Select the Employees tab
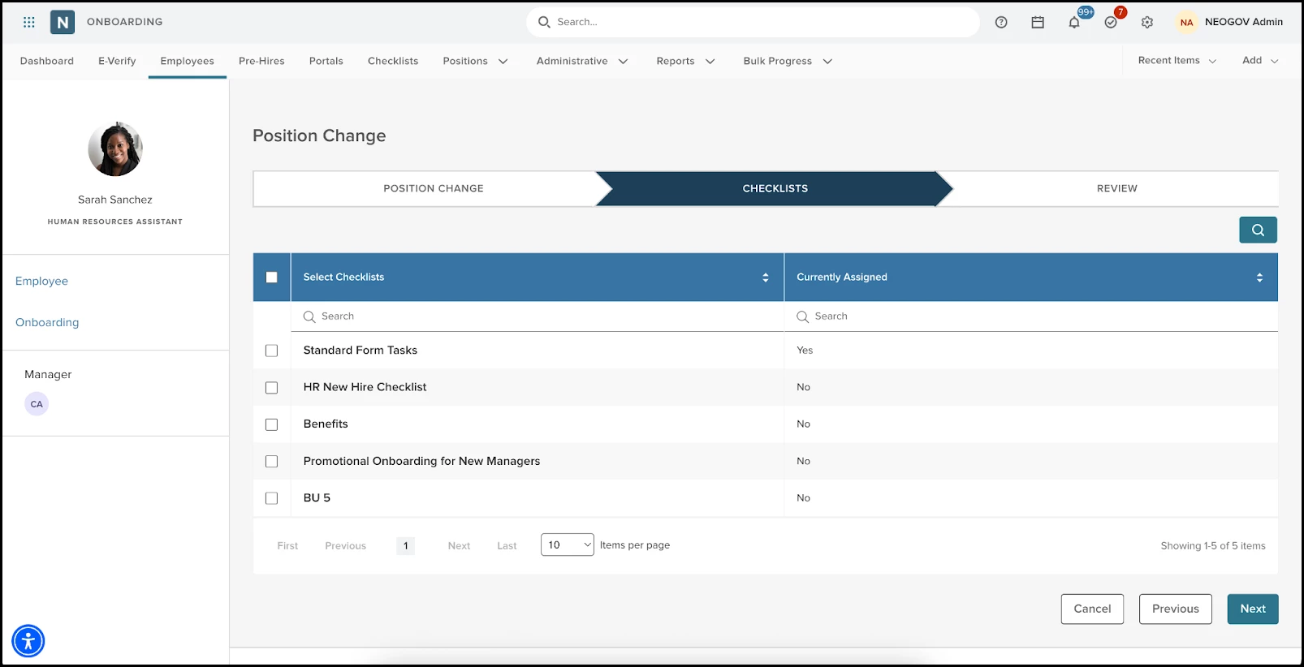Image resolution: width=1304 pixels, height=667 pixels. point(188,61)
